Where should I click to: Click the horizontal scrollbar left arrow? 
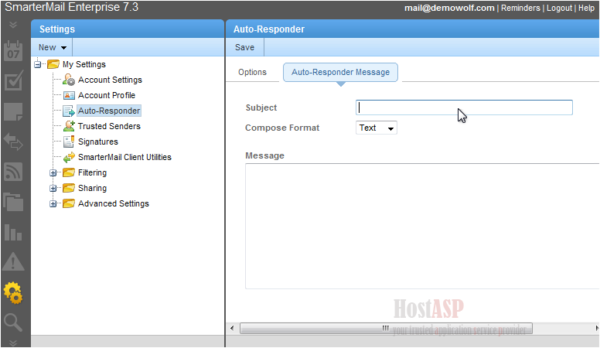click(232, 329)
